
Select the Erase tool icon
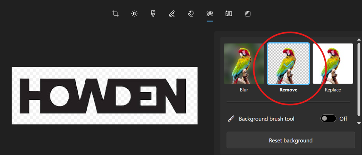(x=191, y=13)
